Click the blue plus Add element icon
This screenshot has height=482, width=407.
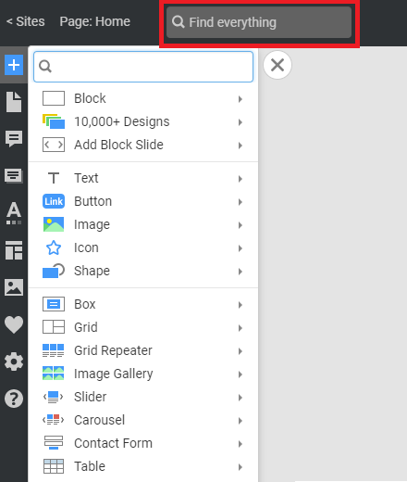coord(14,65)
